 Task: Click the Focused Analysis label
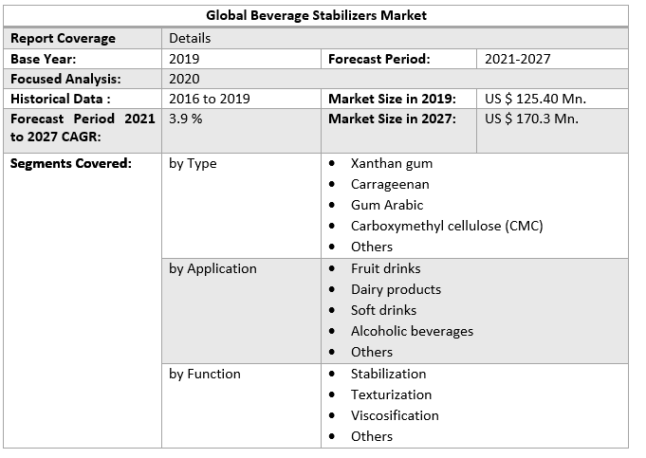65,80
